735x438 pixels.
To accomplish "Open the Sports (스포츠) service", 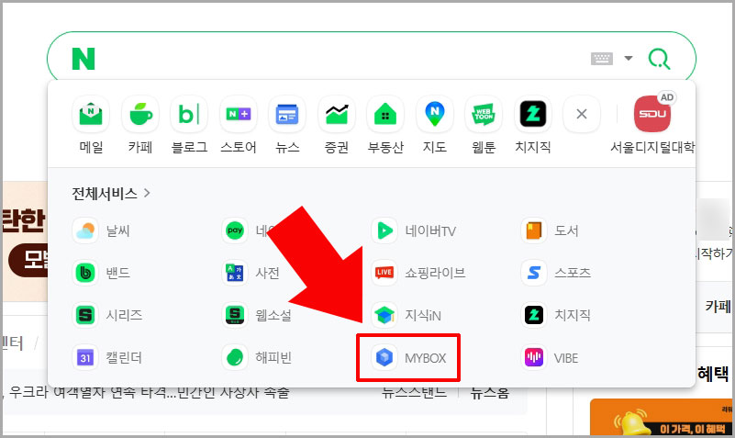I will tap(556, 273).
